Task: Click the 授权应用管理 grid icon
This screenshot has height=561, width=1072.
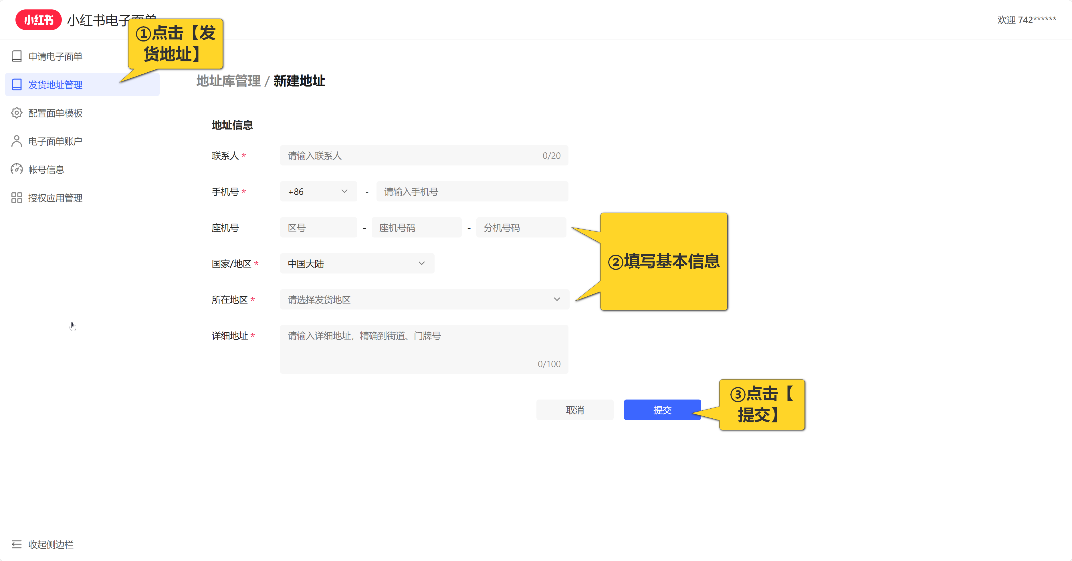Action: click(x=17, y=197)
